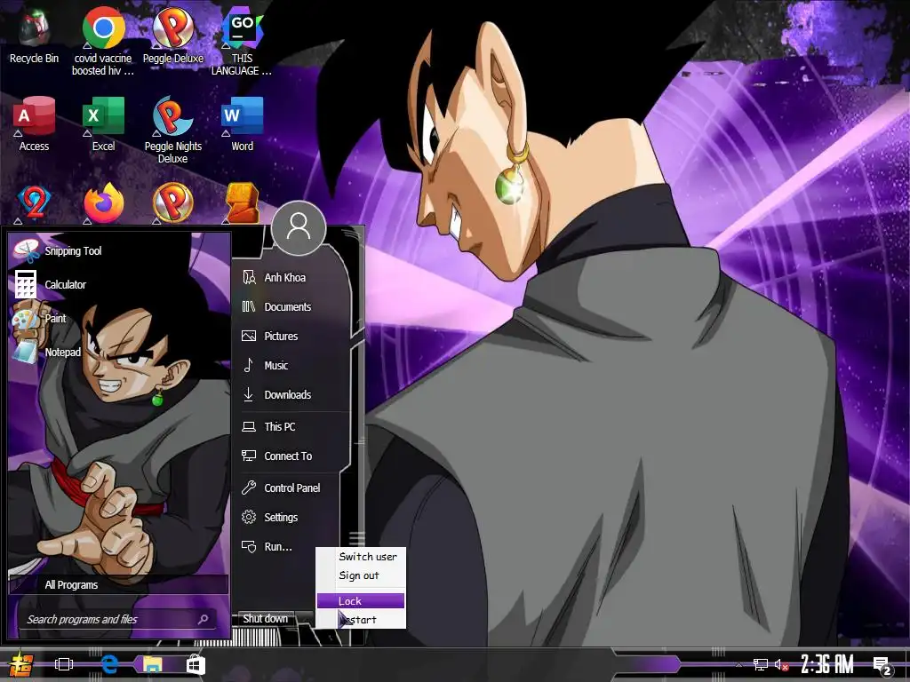Screen dimensions: 910x682
Task: Open the orange 'Z' block desktop icon
Action: (243, 203)
